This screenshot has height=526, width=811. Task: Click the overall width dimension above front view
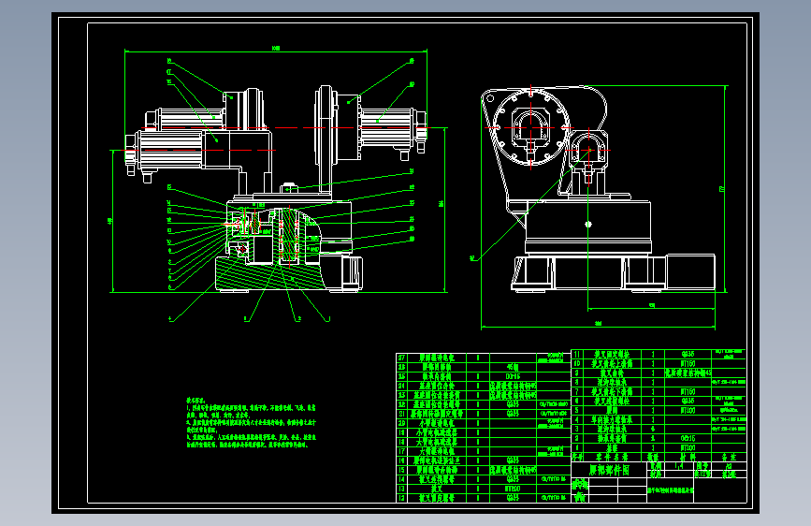tap(276, 49)
